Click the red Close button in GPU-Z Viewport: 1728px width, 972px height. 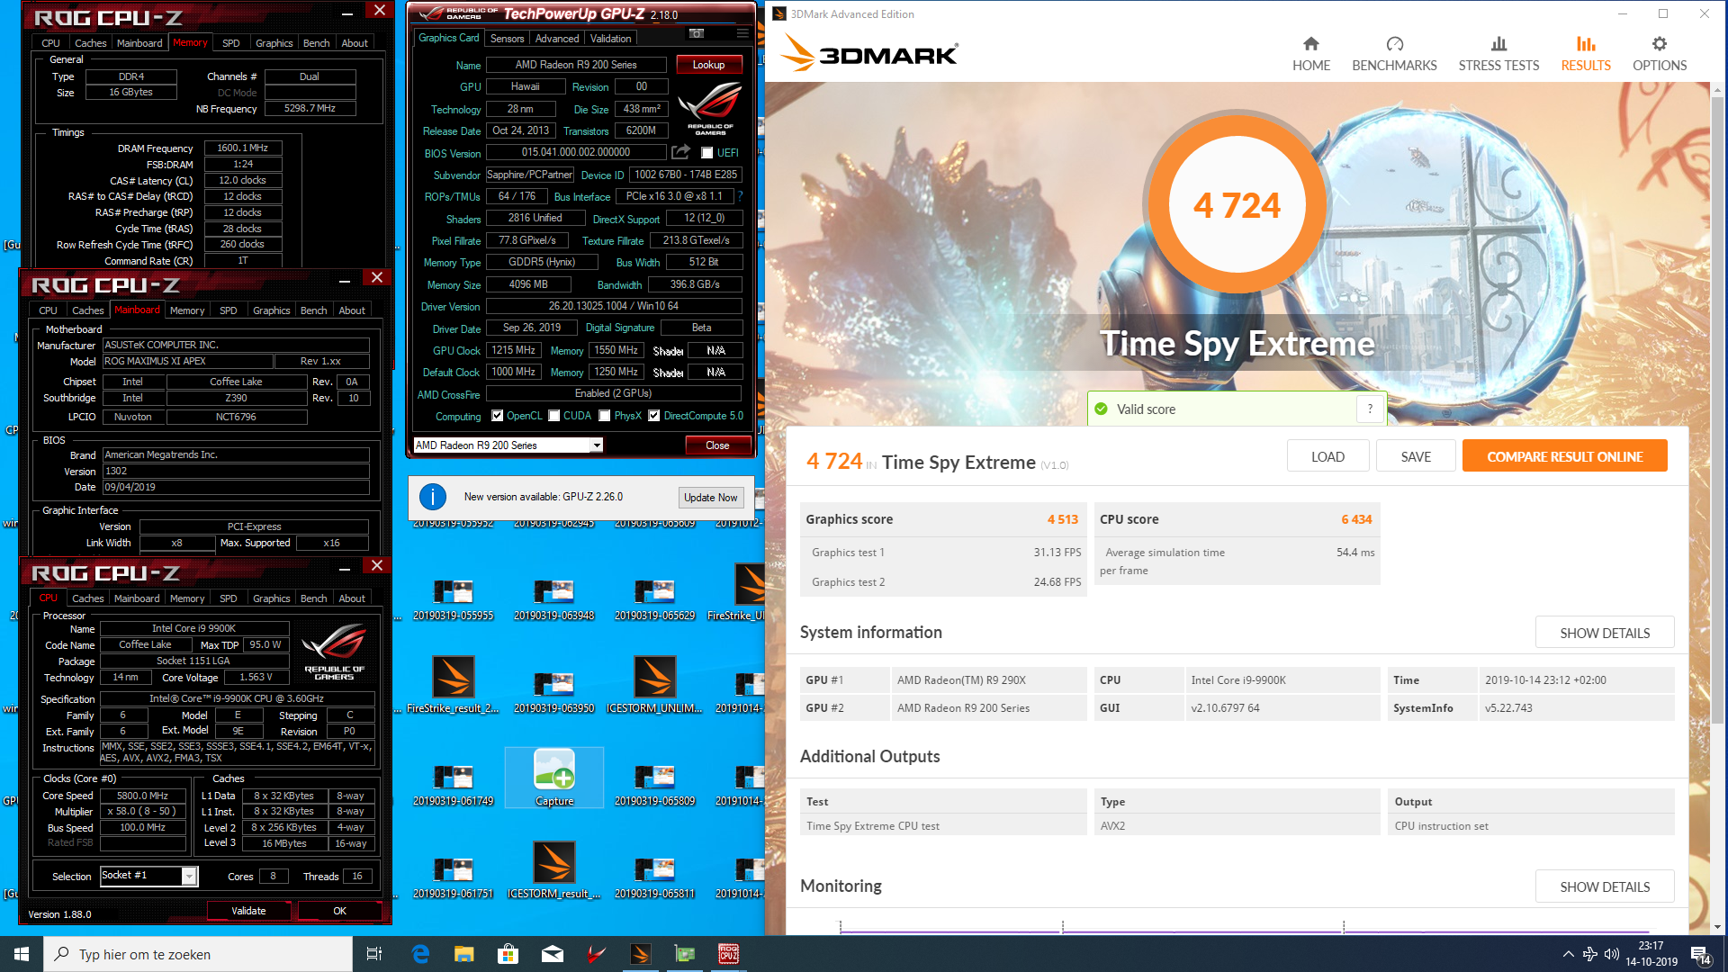(x=717, y=445)
